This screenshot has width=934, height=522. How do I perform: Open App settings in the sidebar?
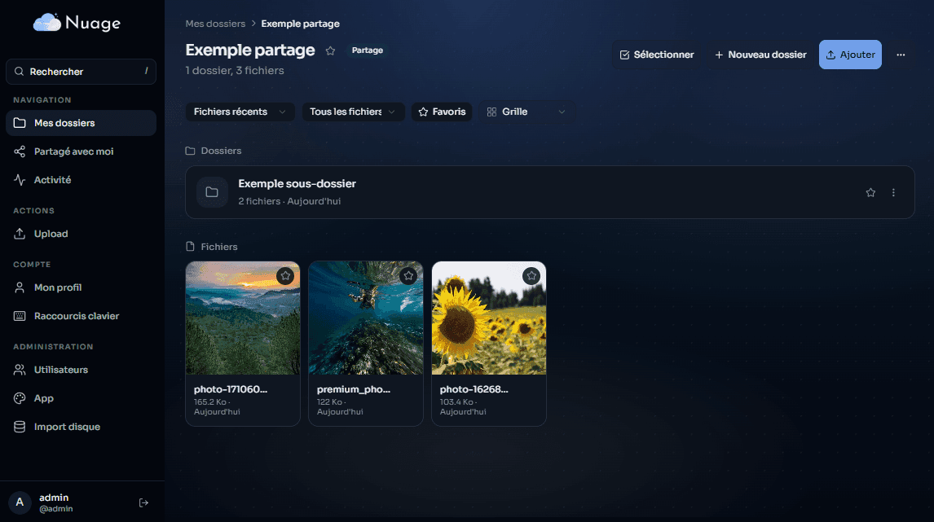pyautogui.click(x=43, y=398)
